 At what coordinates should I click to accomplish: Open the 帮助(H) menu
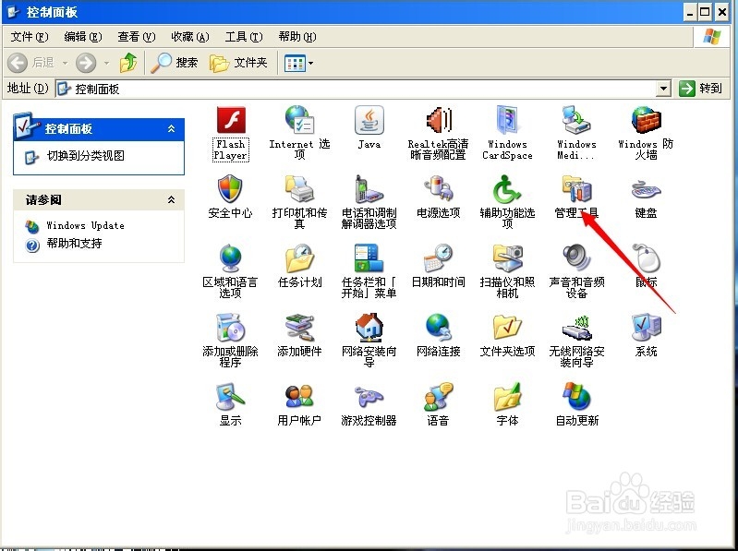coord(297,37)
